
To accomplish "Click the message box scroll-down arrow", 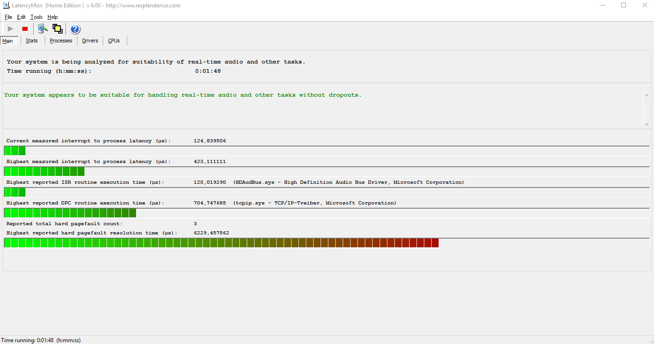I will coord(647,124).
